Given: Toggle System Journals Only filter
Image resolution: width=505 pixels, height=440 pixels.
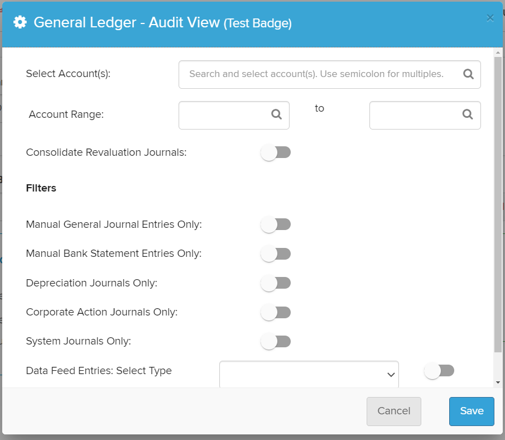Looking at the screenshot, I should (276, 341).
